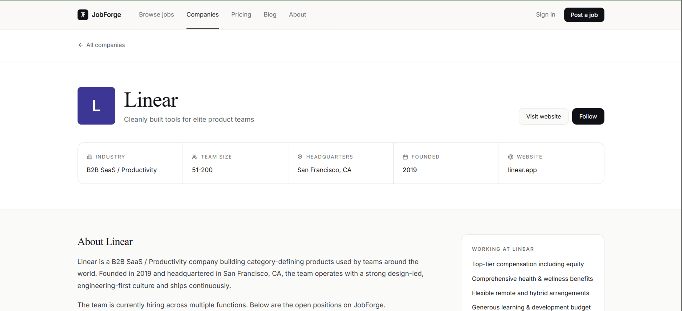Image resolution: width=682 pixels, height=311 pixels.
Task: Click the TEAM SIZE label
Action: pyautogui.click(x=216, y=157)
